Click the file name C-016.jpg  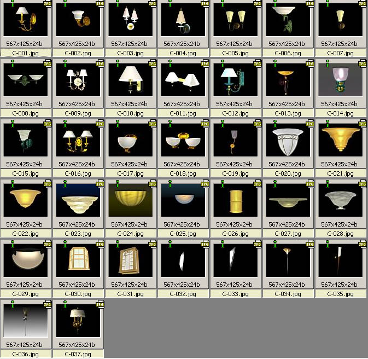[x=78, y=173]
